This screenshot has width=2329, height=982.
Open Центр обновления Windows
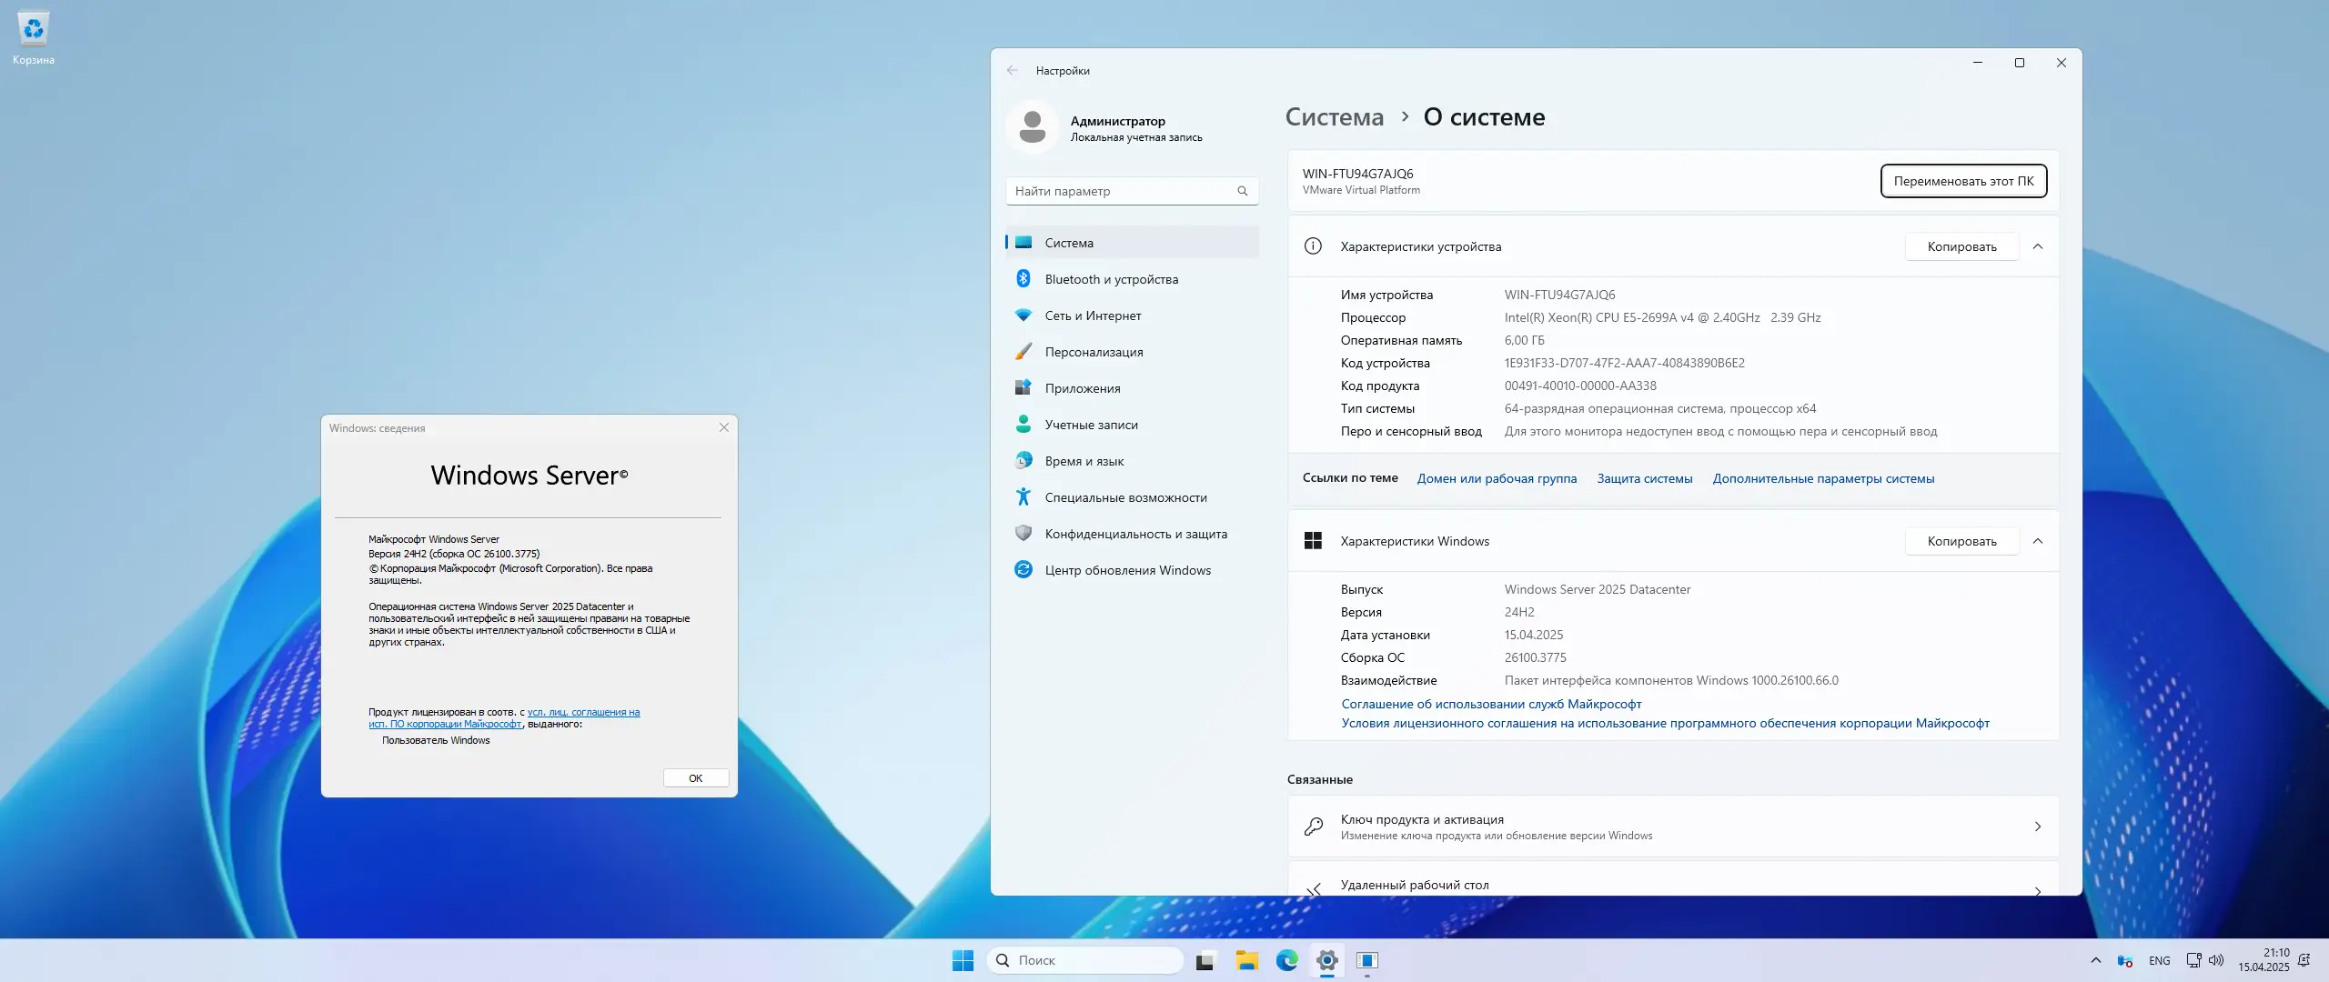coord(1125,569)
